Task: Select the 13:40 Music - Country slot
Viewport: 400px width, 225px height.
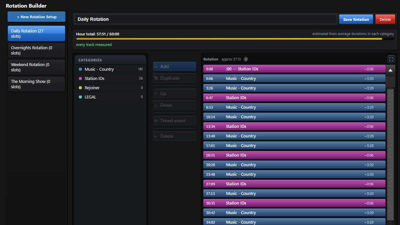Action: pos(294,136)
